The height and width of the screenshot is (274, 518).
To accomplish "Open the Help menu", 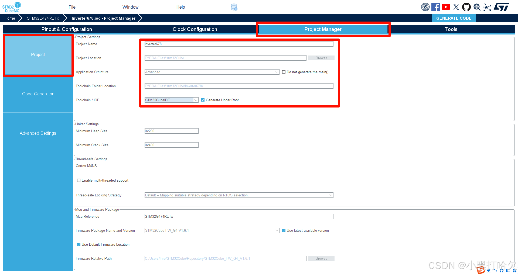I will click(181, 7).
